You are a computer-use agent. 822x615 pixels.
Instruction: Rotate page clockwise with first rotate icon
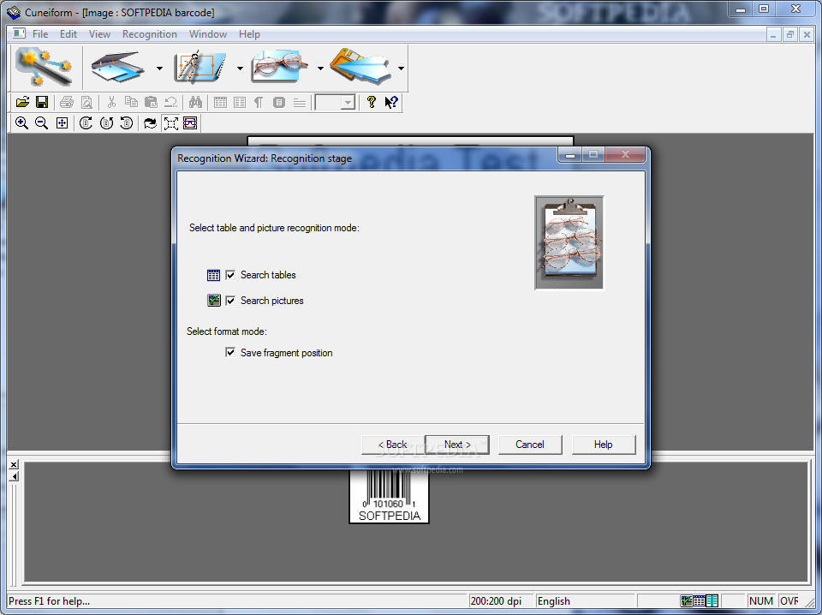tap(86, 123)
